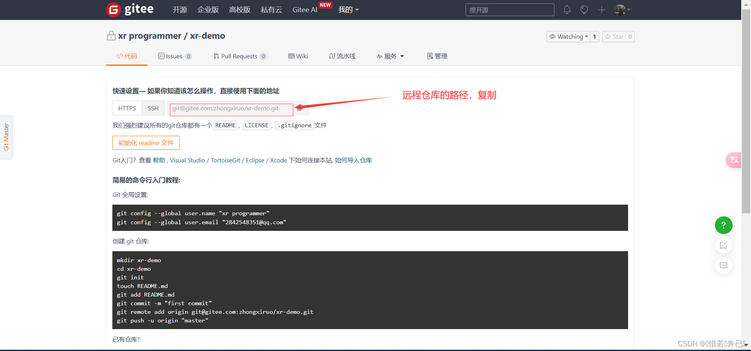Screen dimensions: 751x351
Task: Open Gitee AI in the top navigation
Action: [305, 10]
